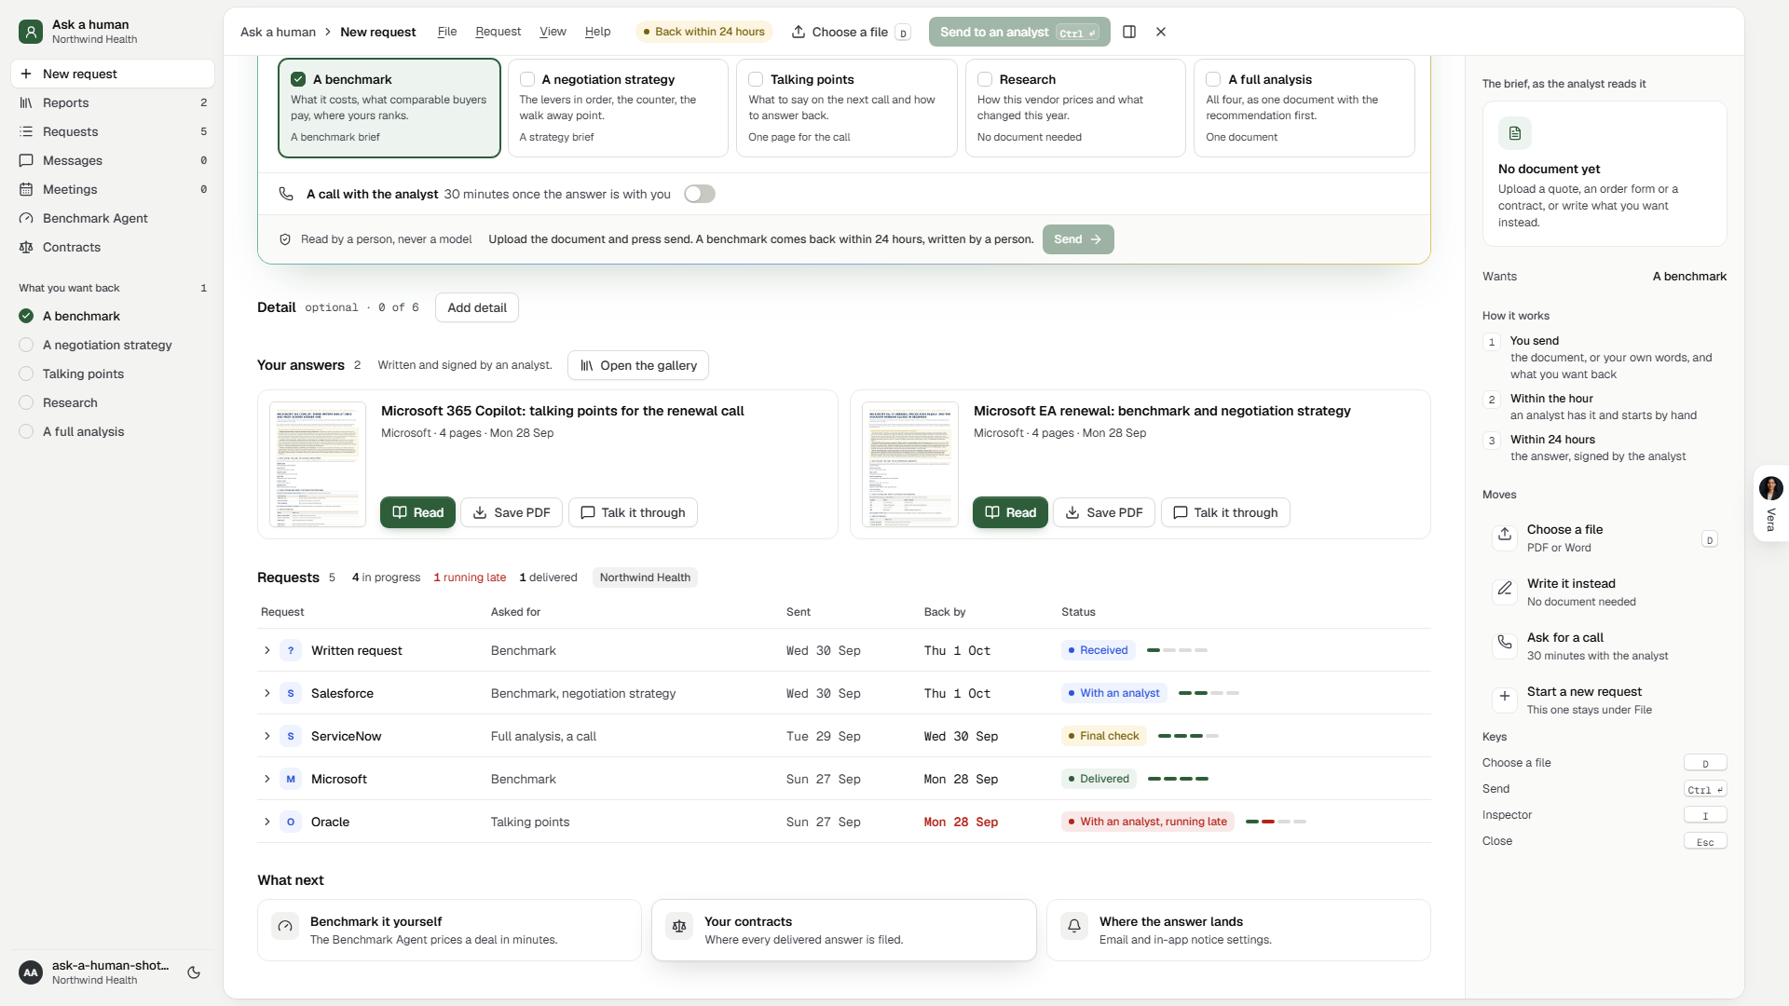The height and width of the screenshot is (1006, 1789).
Task: Open Where the answer lands notice settings
Action: [x=1238, y=930]
